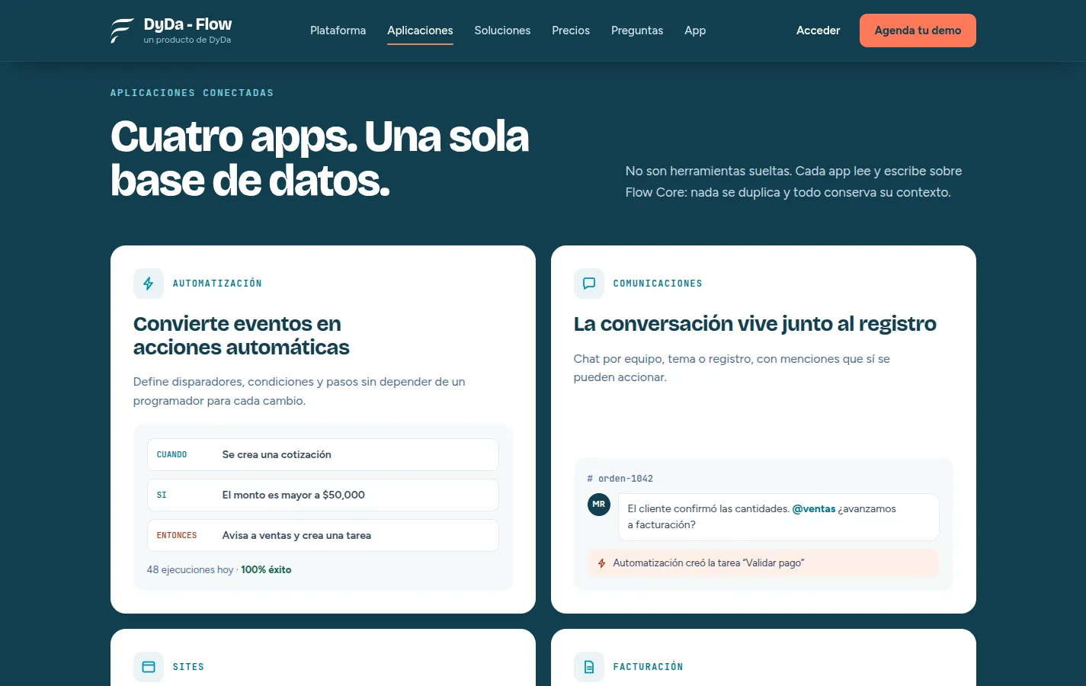Image resolution: width=1086 pixels, height=686 pixels.
Task: Click the MR avatar in the chat
Action: pos(599,505)
